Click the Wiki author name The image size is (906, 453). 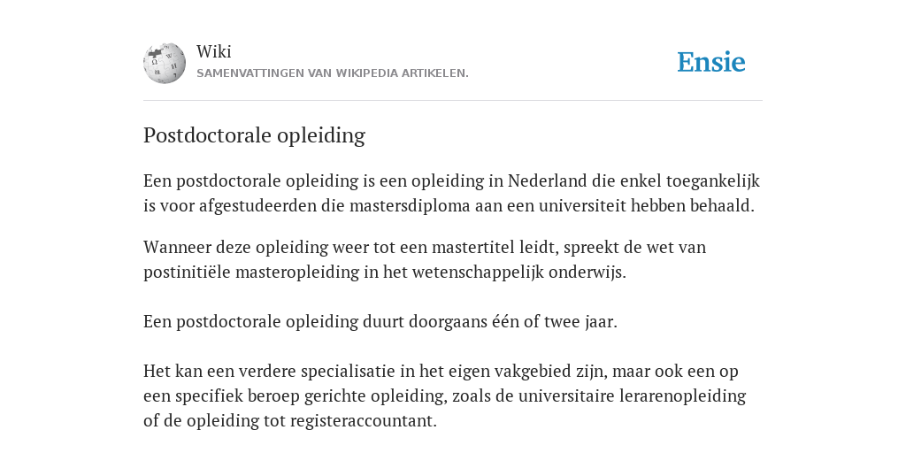[214, 51]
